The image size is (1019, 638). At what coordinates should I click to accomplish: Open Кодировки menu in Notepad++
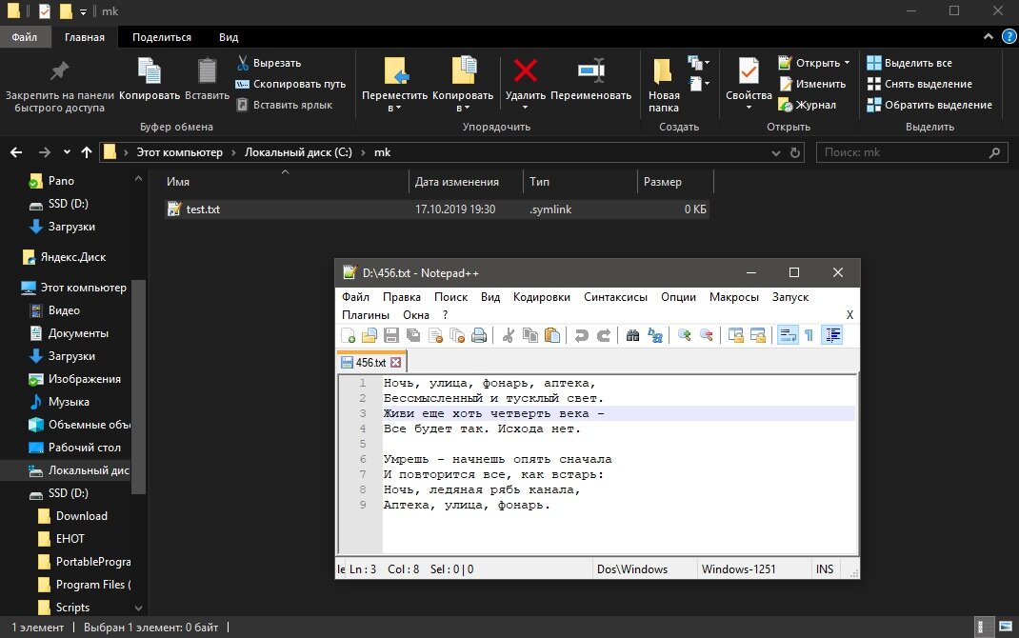click(541, 297)
